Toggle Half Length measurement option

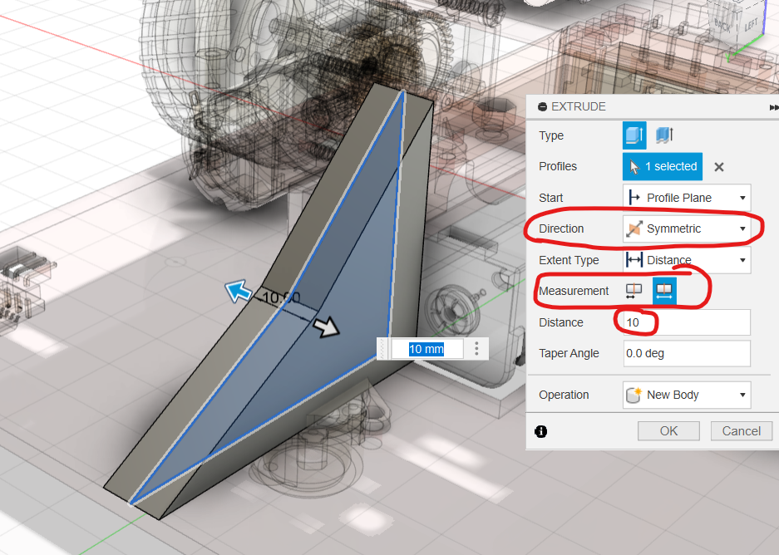[634, 291]
